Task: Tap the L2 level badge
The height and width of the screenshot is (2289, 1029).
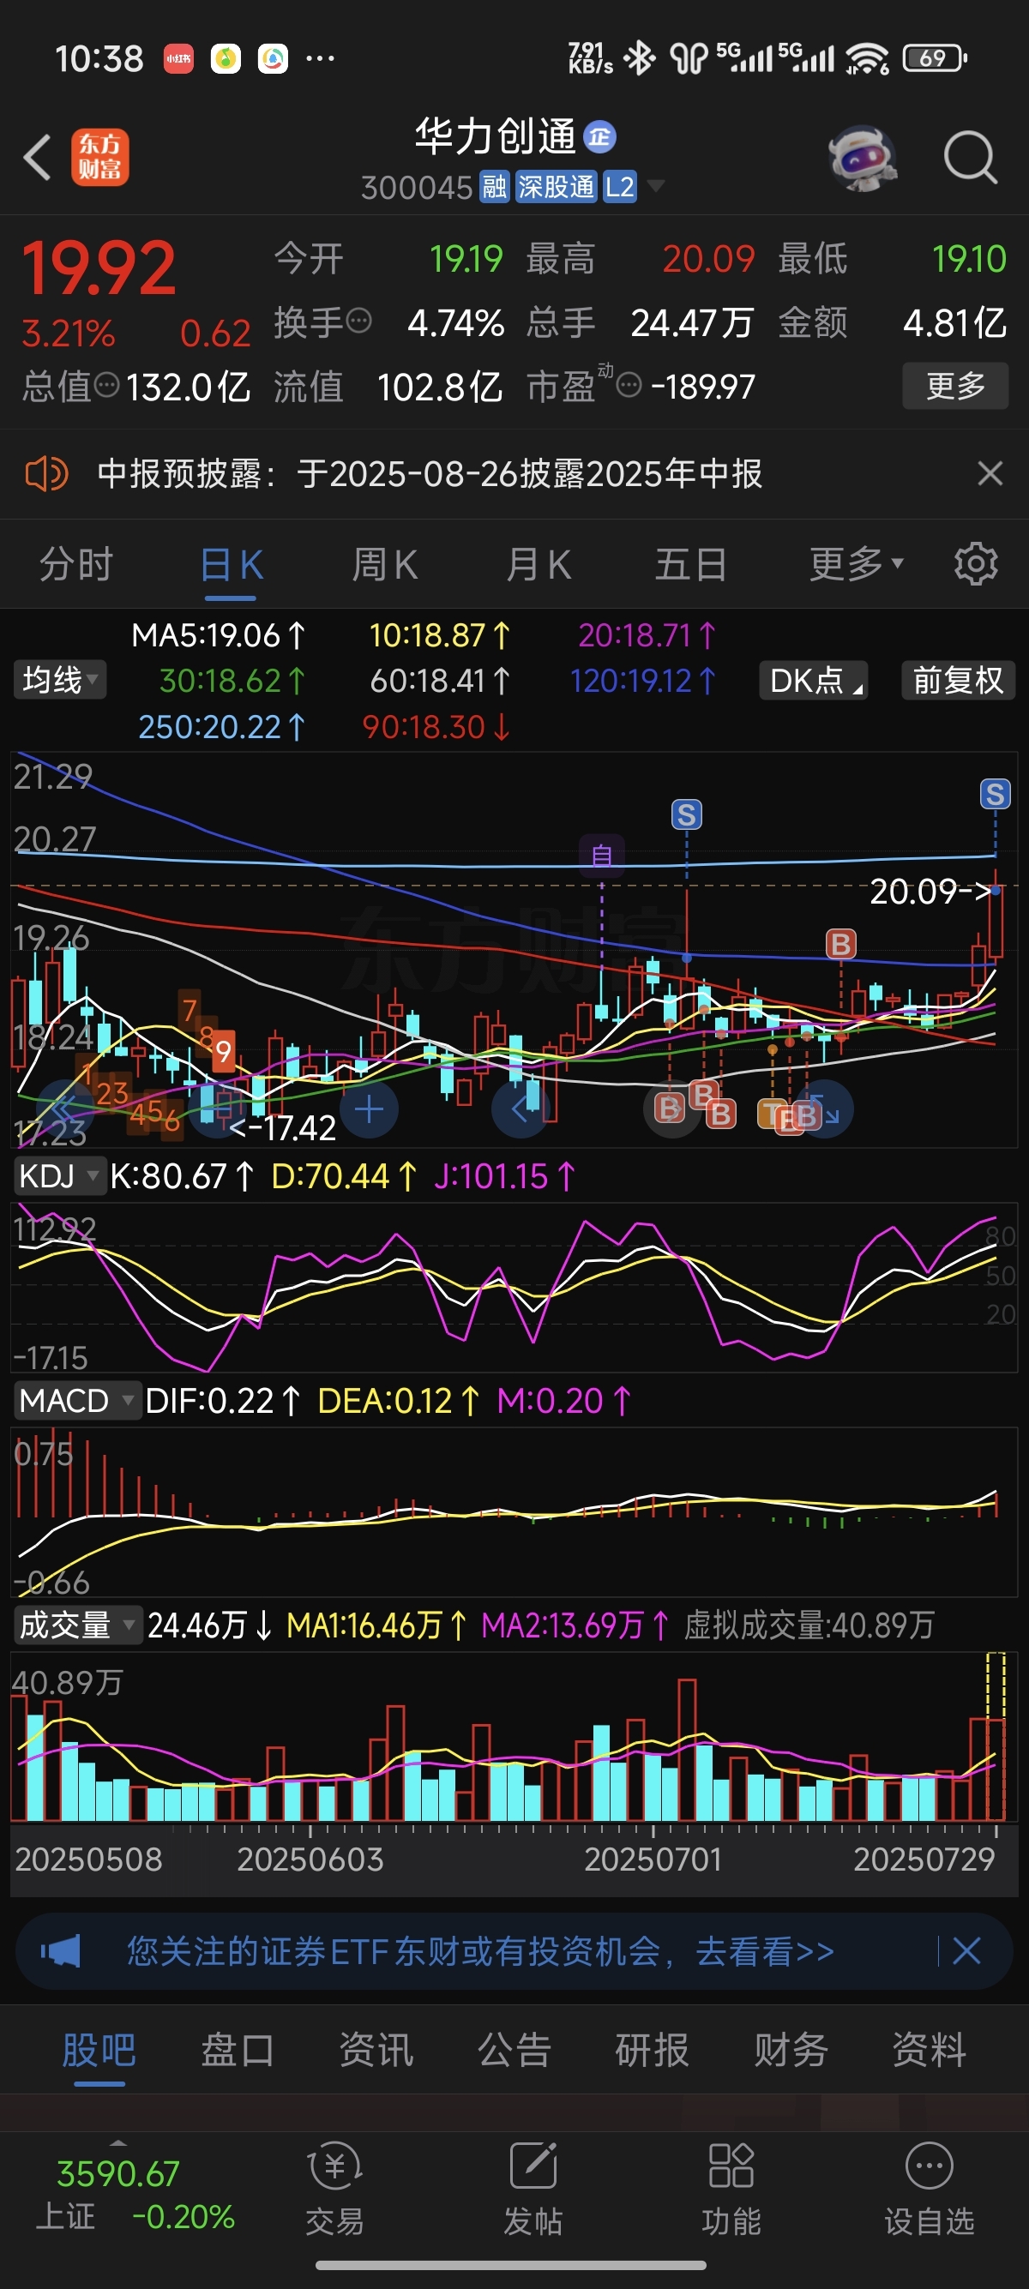Action: 619,188
